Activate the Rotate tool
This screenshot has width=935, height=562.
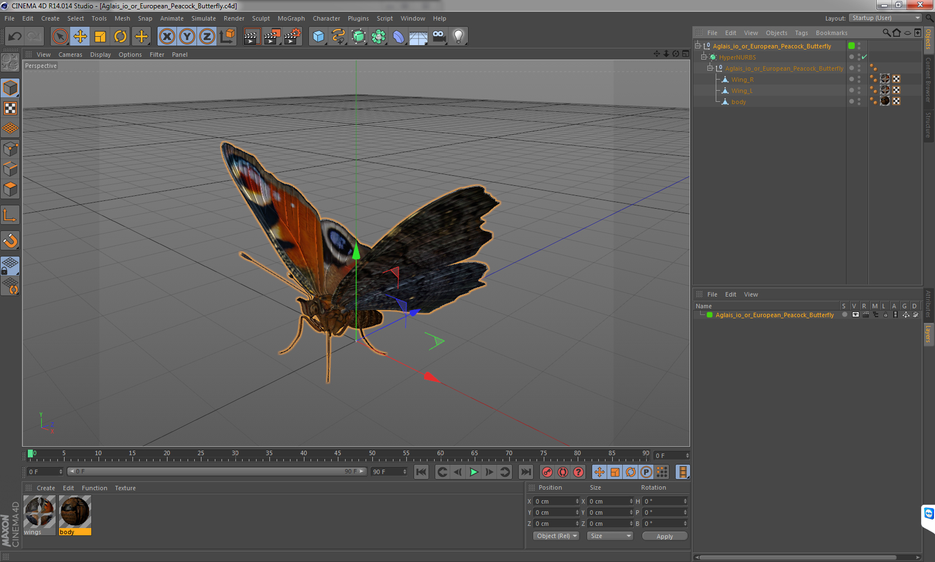pyautogui.click(x=120, y=37)
